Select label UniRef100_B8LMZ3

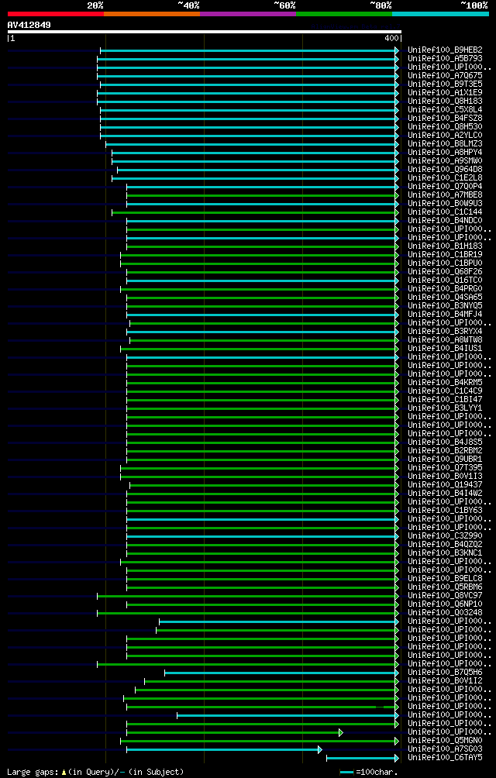click(444, 143)
